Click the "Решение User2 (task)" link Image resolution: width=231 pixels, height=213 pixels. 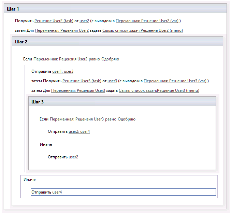(54, 21)
